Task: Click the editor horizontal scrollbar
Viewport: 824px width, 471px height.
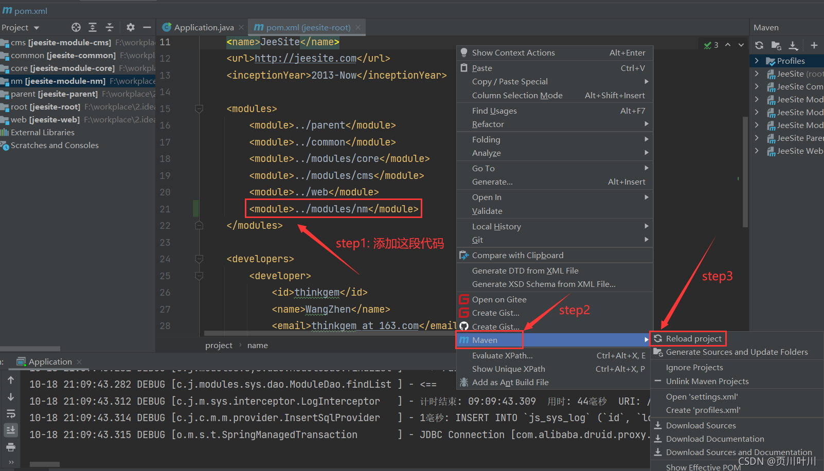Action: point(329,333)
